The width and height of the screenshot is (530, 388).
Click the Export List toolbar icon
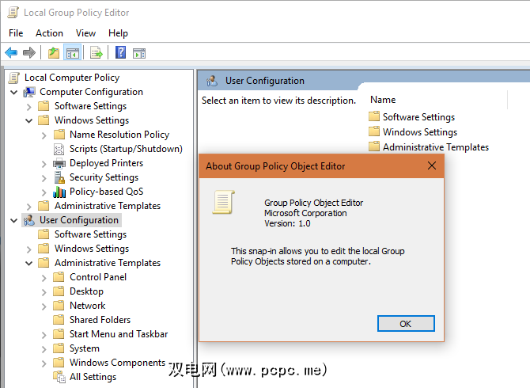point(97,53)
